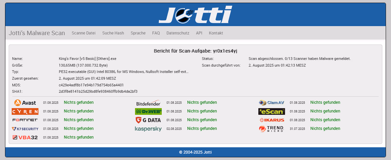Click K7 Security's Nichts gefunden result

(79, 129)
